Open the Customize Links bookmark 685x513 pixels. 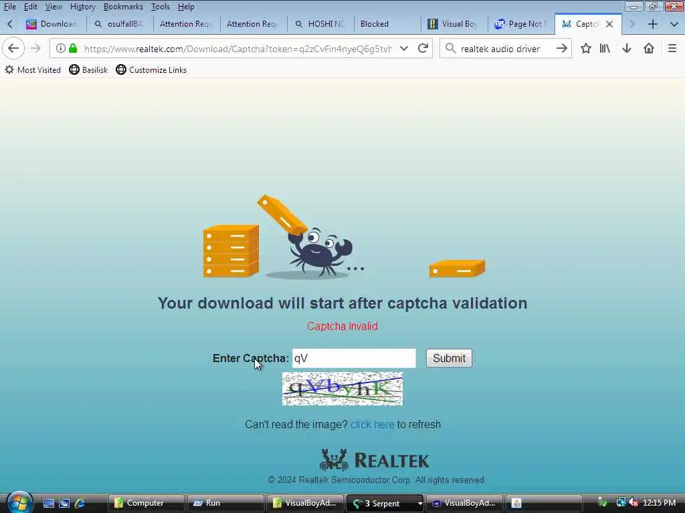pos(151,69)
